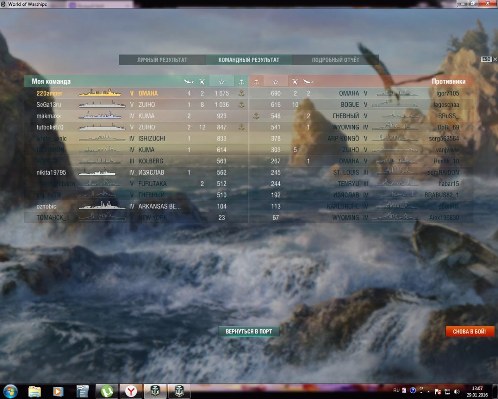
Task: Select enemy player igor7105 row
Action: click(x=448, y=94)
